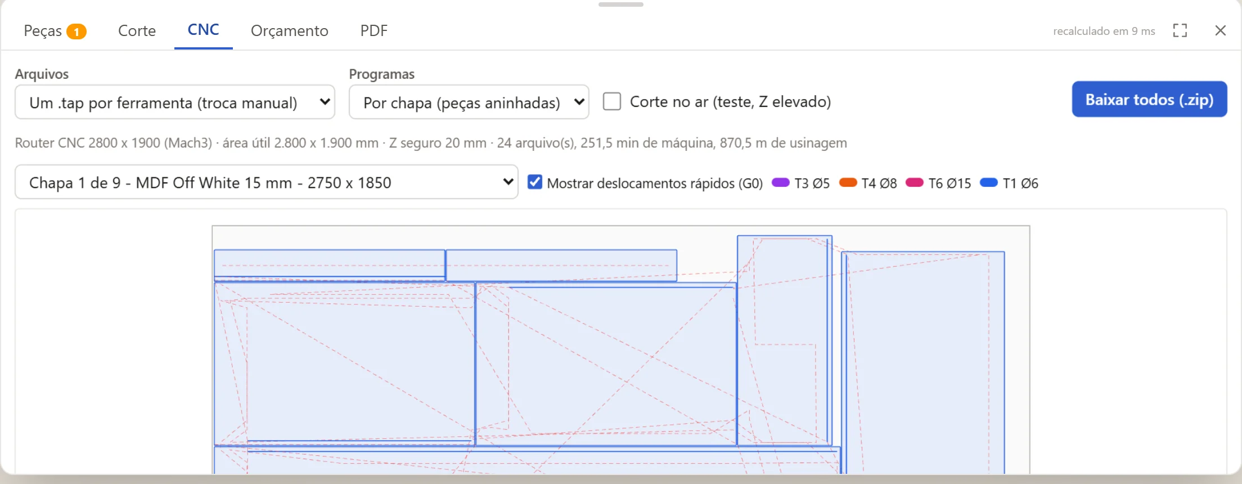Image resolution: width=1242 pixels, height=484 pixels.
Task: Select the CNC tab
Action: coord(204,30)
